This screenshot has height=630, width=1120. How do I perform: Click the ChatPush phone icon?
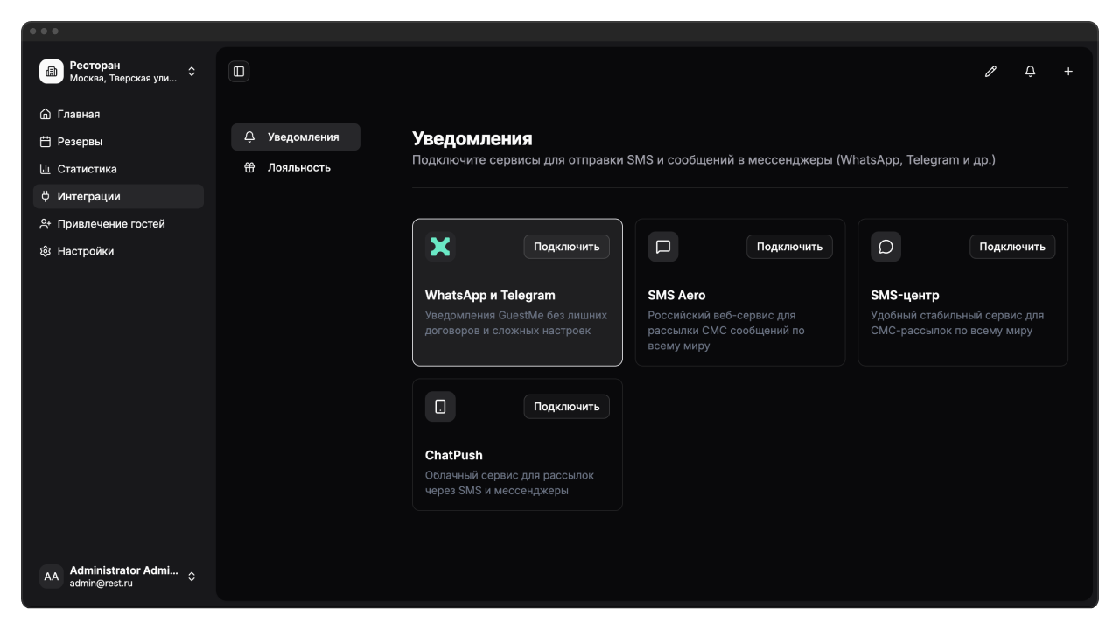[440, 407]
